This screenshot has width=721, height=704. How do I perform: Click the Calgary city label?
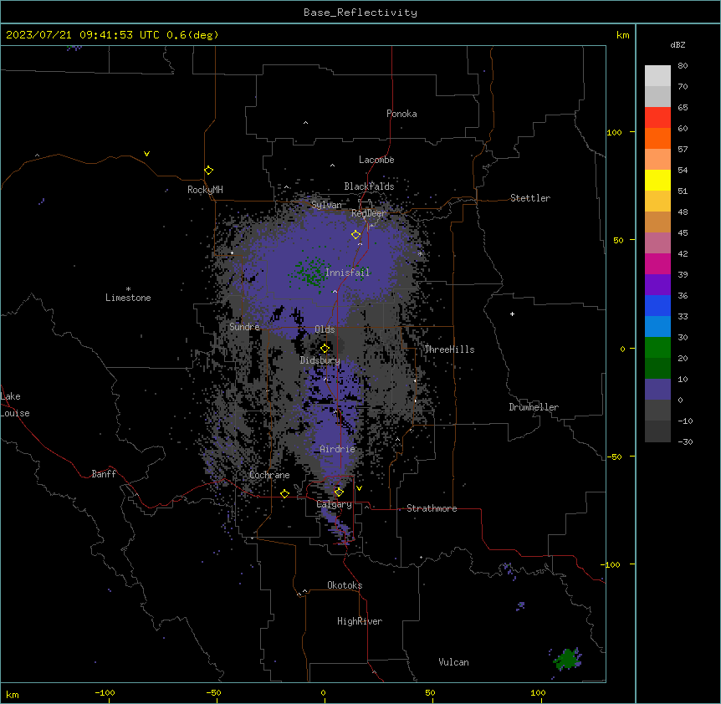[335, 504]
